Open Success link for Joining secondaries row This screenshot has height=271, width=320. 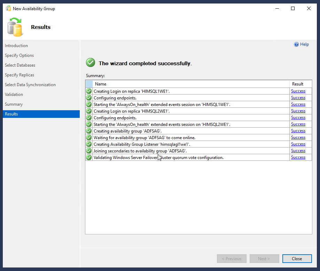[x=298, y=151]
